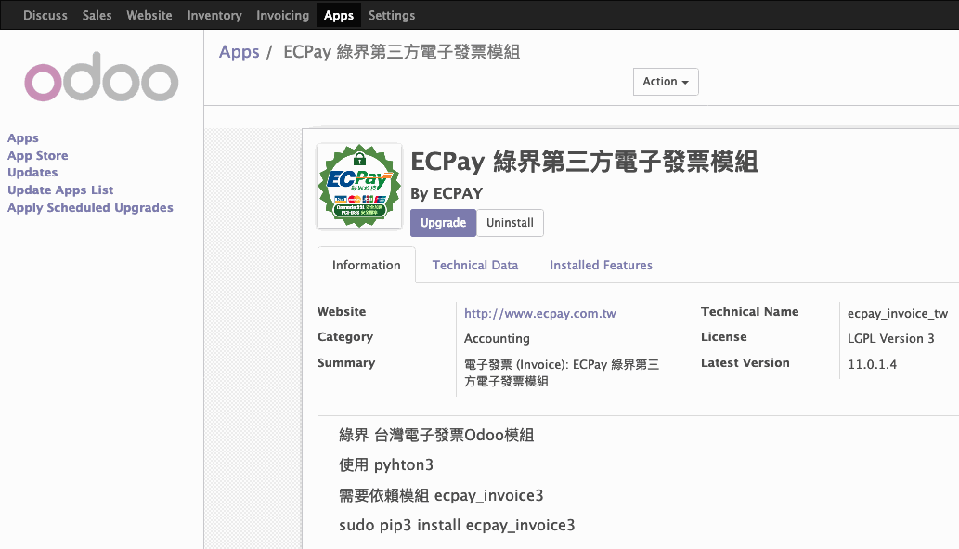Click the ECPay module icon image
Screen dimensions: 959x549
(359, 186)
